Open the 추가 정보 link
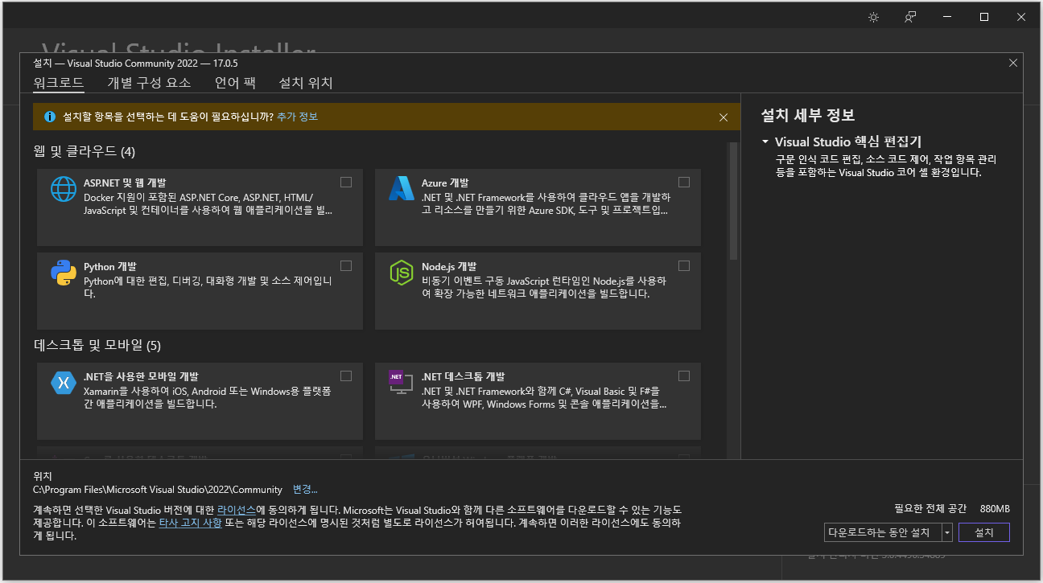The width and height of the screenshot is (1043, 583). click(x=297, y=117)
